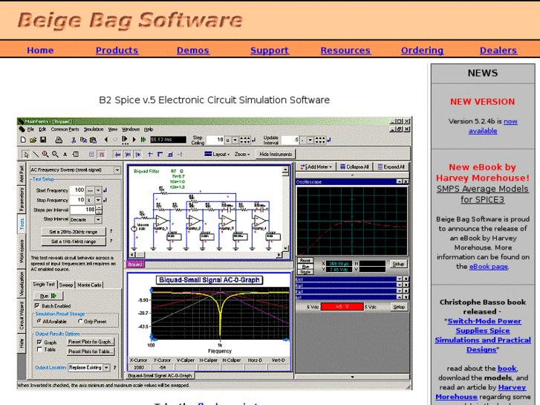This screenshot has height=405, width=540.
Task: Open the Start Frequency unit dropdown
Action: click(x=98, y=190)
